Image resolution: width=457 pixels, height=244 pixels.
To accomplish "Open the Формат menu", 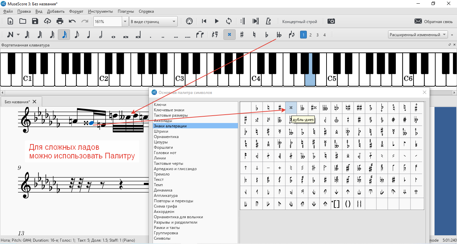I will tap(76, 11).
